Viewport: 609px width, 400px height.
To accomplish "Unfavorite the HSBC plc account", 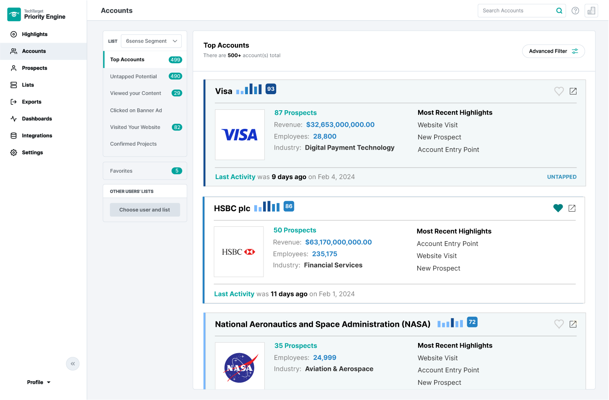I will click(x=558, y=208).
